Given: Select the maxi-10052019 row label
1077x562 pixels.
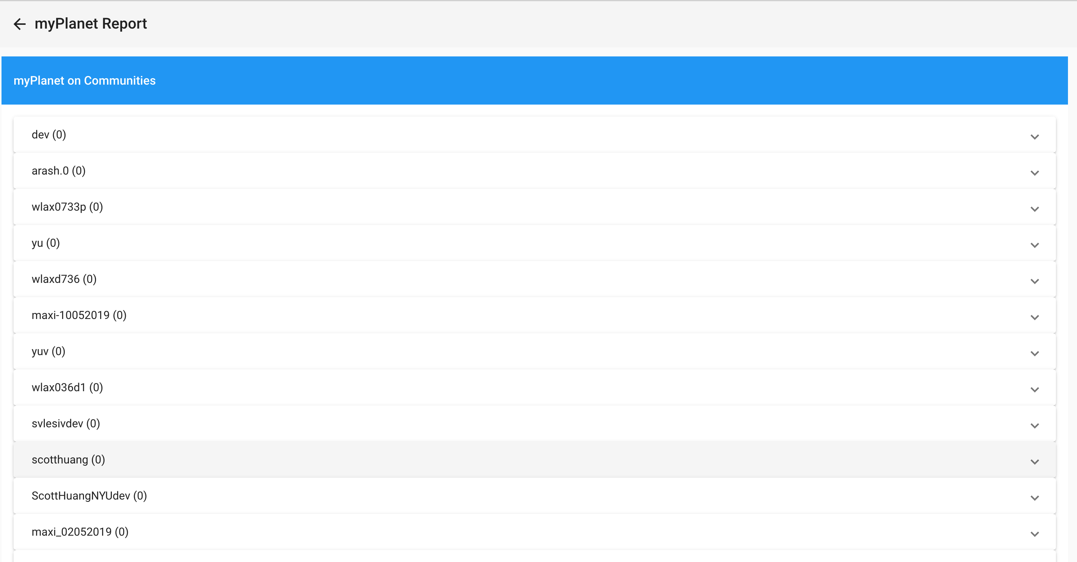Looking at the screenshot, I should coord(79,315).
